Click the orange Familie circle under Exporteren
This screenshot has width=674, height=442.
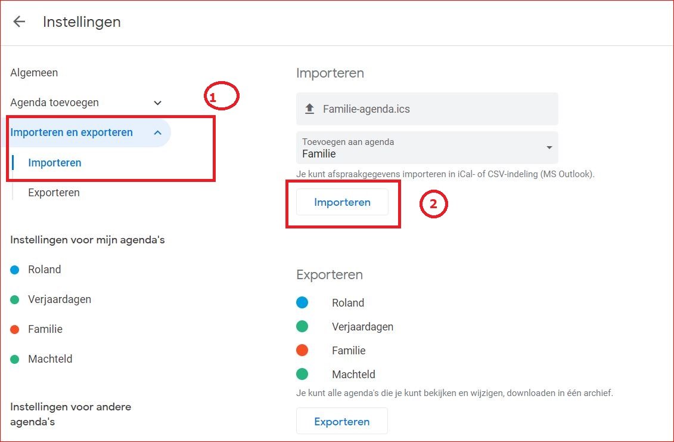coord(302,350)
